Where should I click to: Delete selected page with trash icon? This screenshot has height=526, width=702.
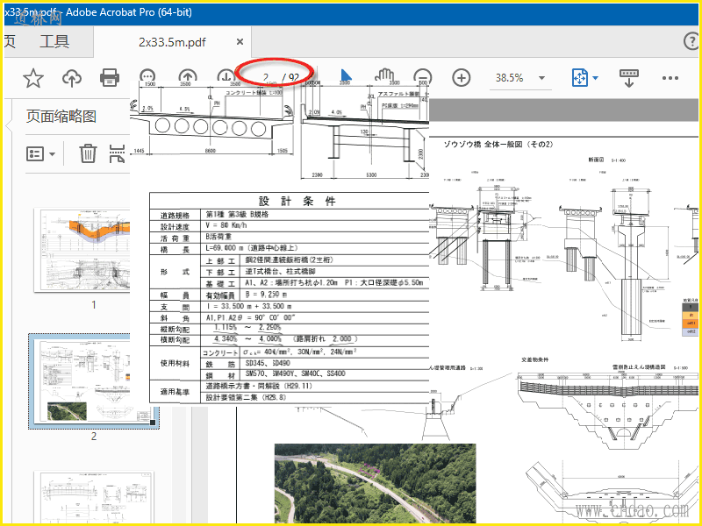coord(88,154)
